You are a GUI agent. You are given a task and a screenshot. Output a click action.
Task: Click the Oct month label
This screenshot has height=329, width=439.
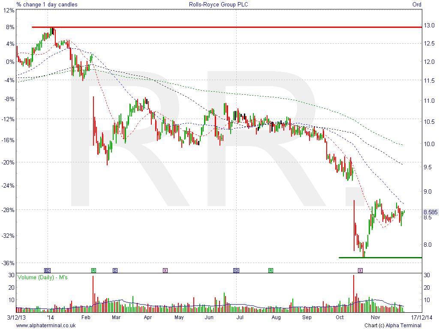(x=340, y=317)
